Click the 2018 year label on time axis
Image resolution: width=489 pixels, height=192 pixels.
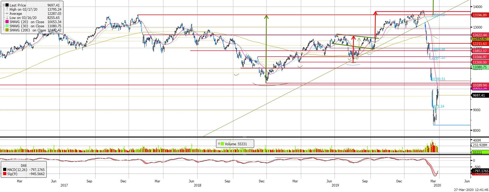(197, 185)
